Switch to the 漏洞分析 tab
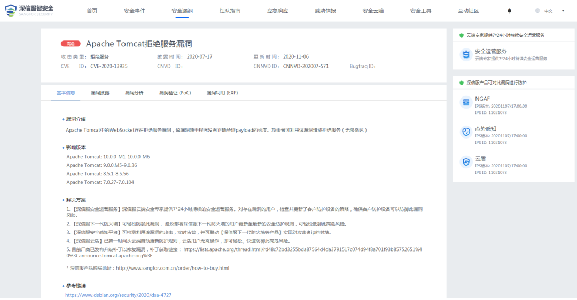This screenshot has width=577, height=300. click(134, 93)
